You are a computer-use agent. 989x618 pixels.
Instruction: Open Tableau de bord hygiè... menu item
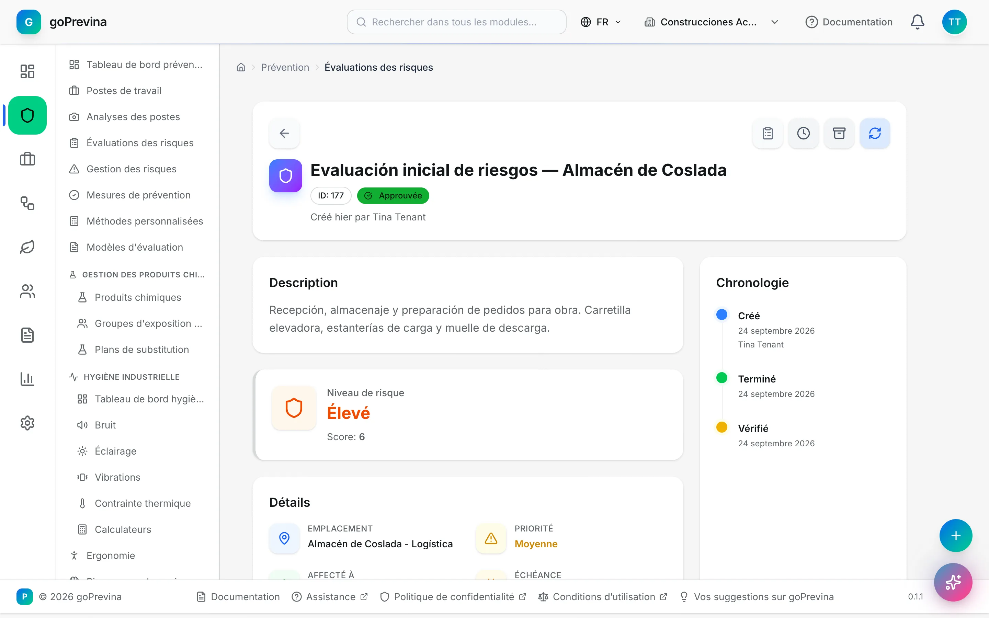click(x=141, y=399)
